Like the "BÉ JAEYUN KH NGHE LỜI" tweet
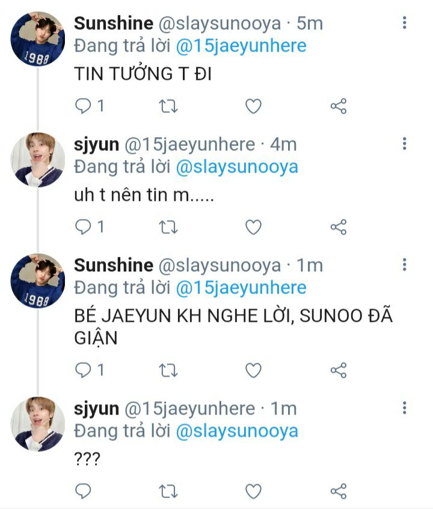 253,371
